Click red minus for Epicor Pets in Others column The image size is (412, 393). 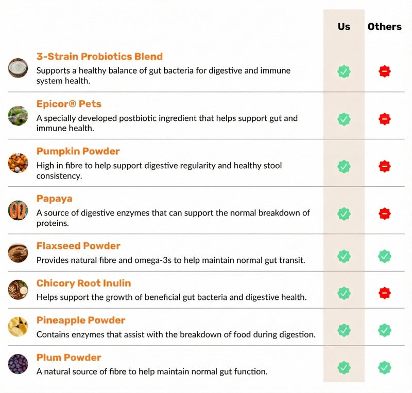point(385,119)
